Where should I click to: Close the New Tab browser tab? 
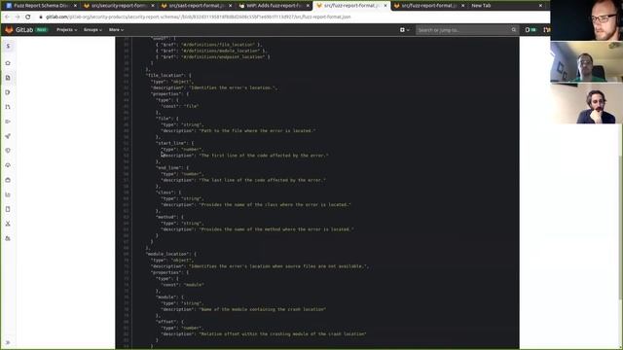point(540,6)
